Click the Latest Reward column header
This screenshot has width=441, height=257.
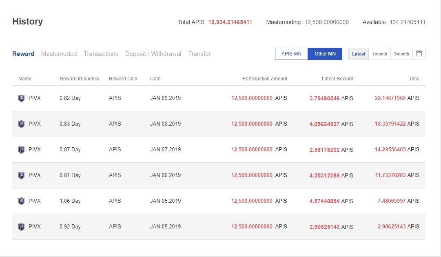pos(337,79)
